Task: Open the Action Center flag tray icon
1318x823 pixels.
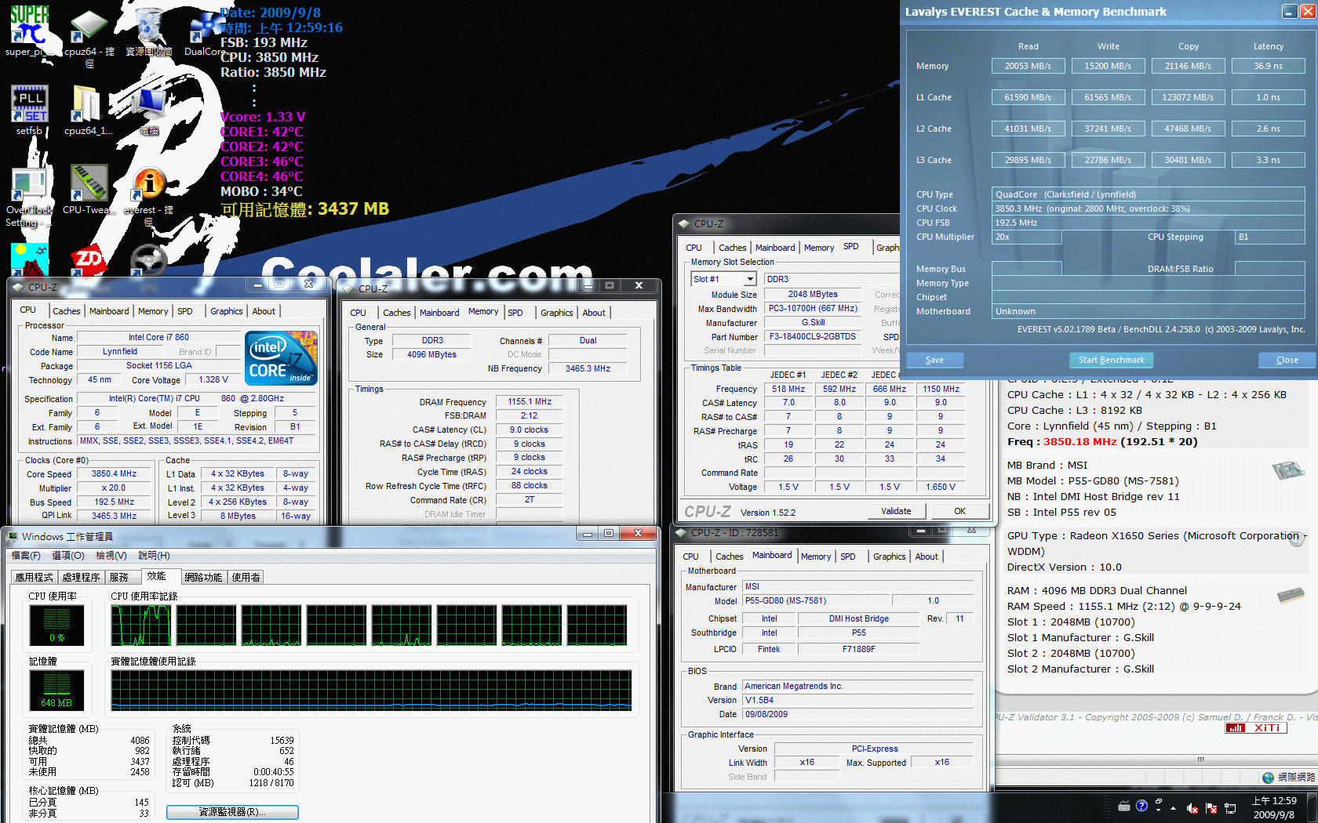Action: click(x=1211, y=807)
